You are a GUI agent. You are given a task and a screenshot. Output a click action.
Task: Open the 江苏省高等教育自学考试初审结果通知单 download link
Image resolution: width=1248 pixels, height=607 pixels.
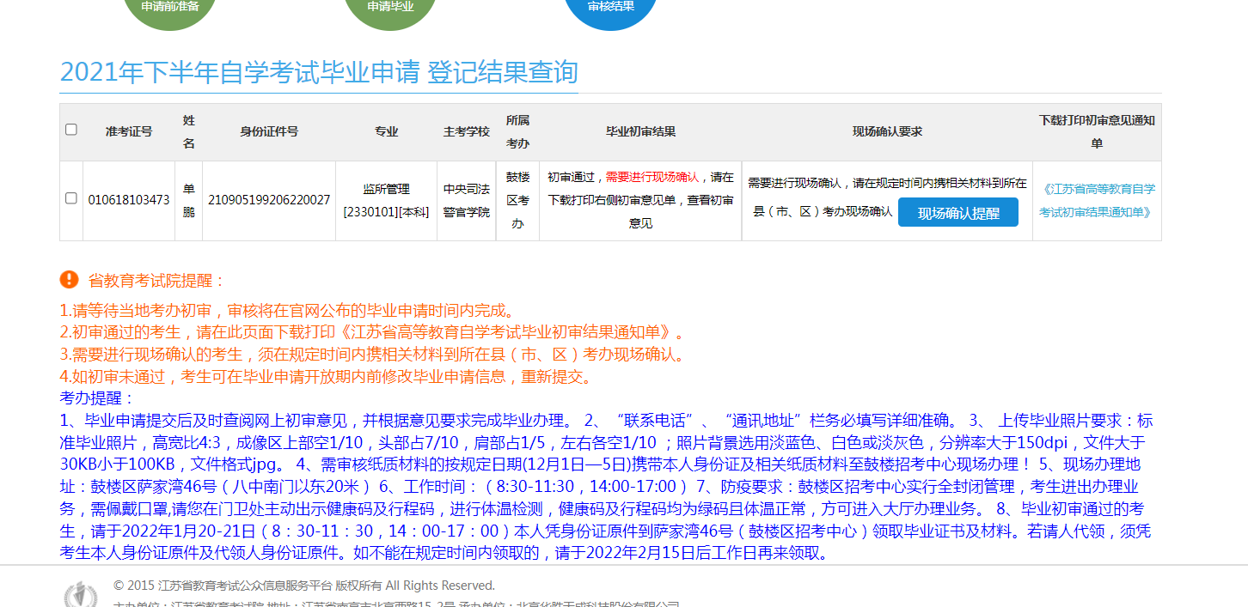[1097, 200]
